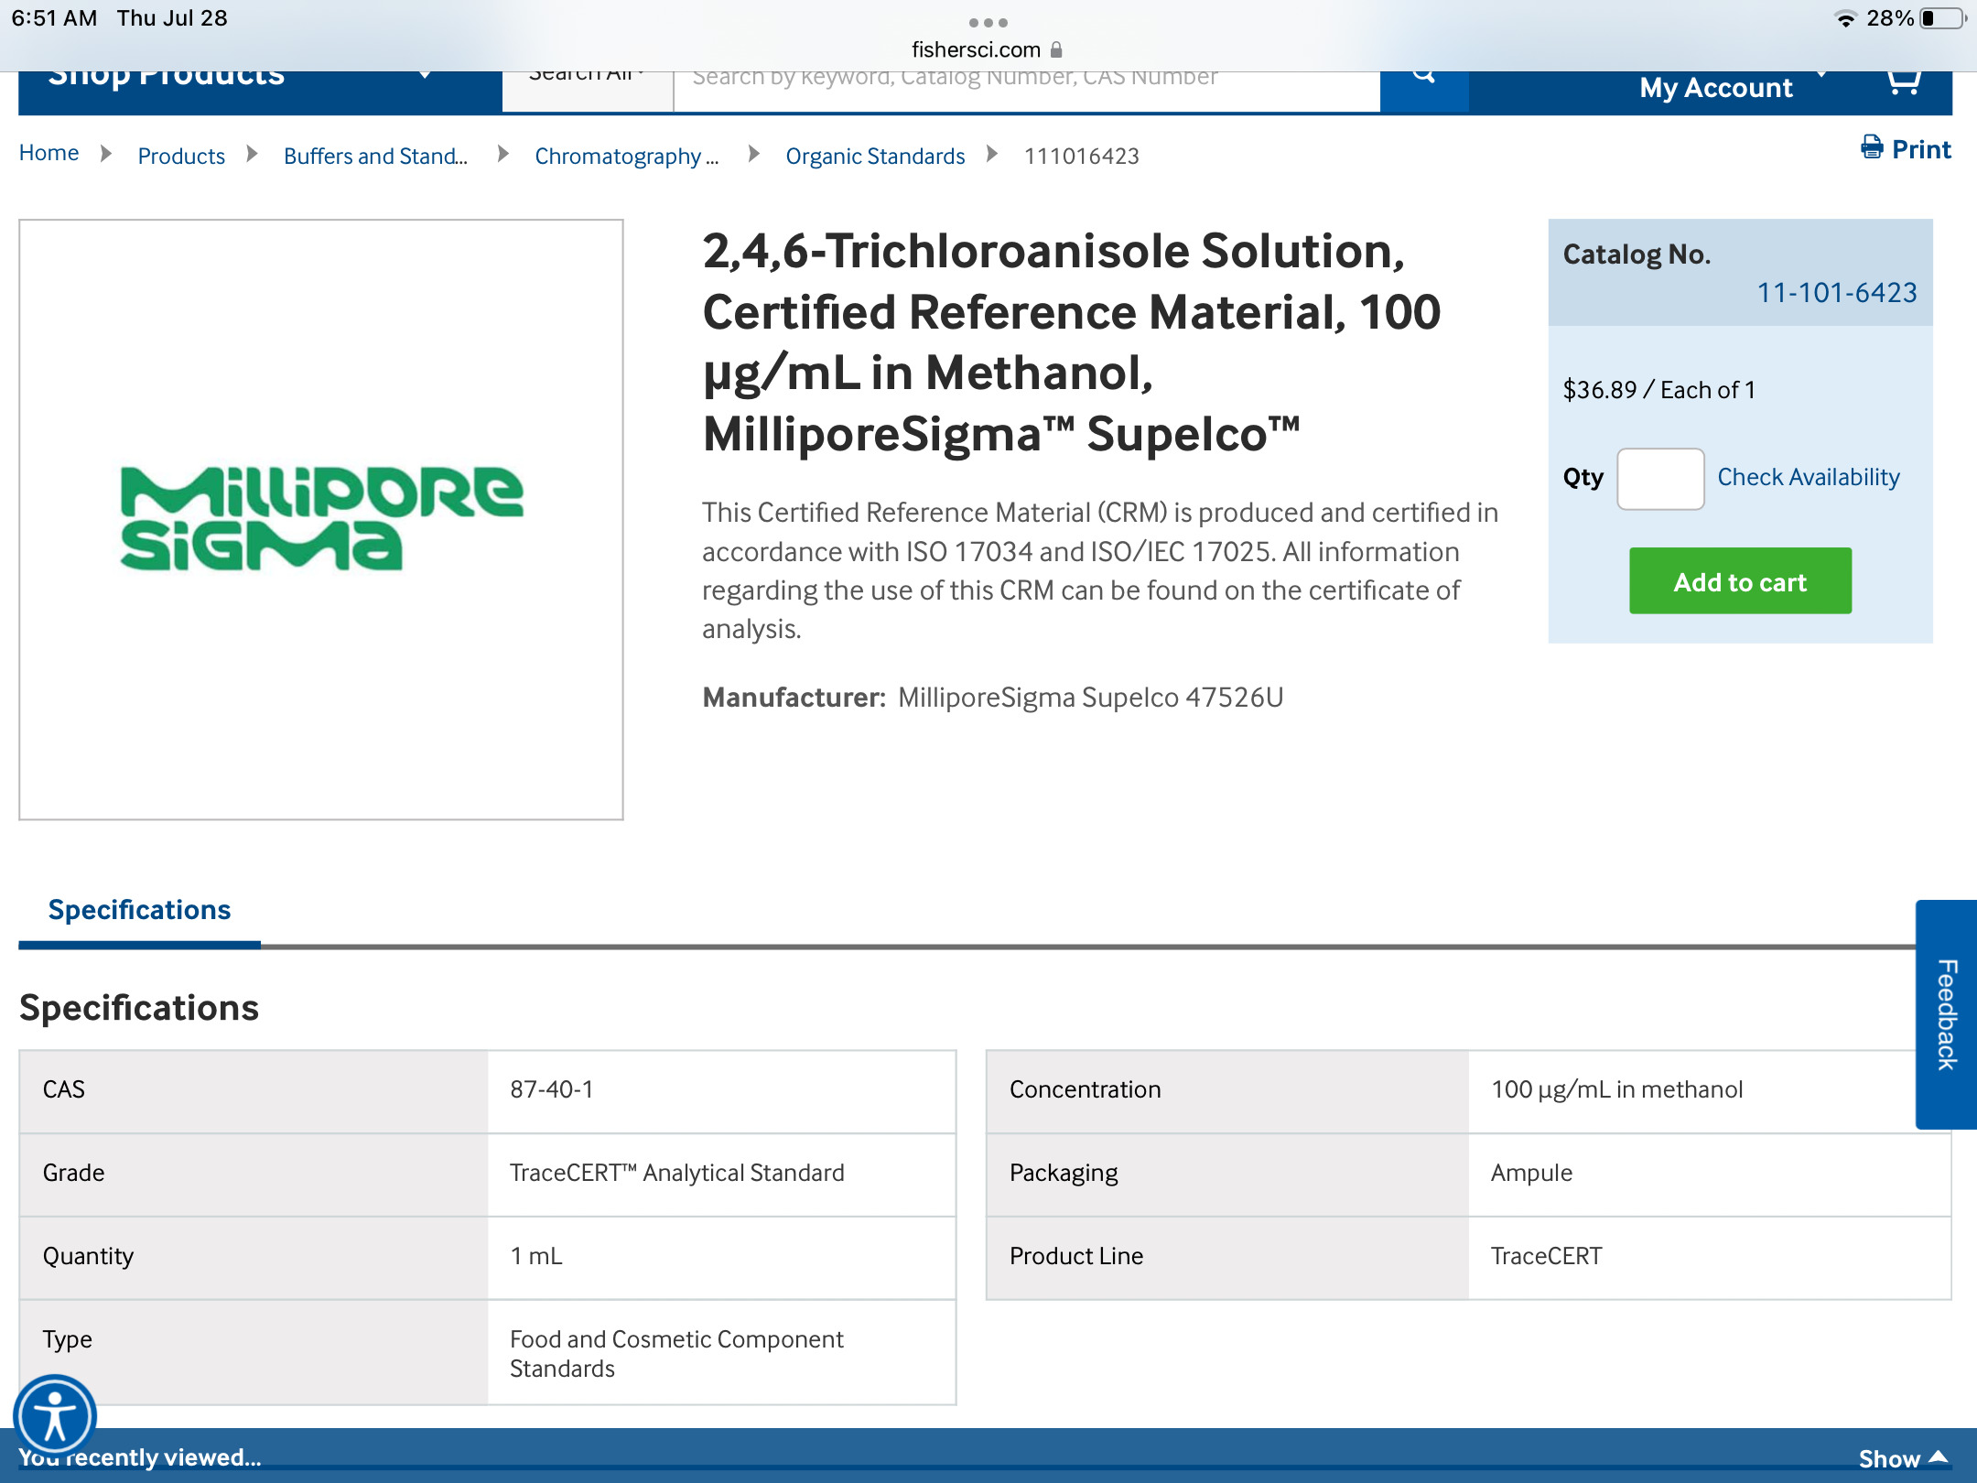This screenshot has width=1977, height=1483.
Task: Open Buffers and Stand... breadcrumb
Action: point(375,156)
